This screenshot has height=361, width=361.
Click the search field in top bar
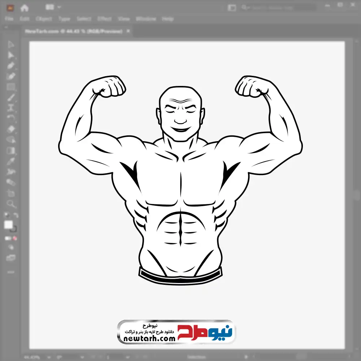click(278, 7)
